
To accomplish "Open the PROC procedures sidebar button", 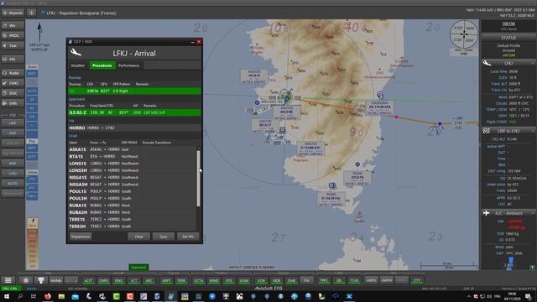I will 13,35.
